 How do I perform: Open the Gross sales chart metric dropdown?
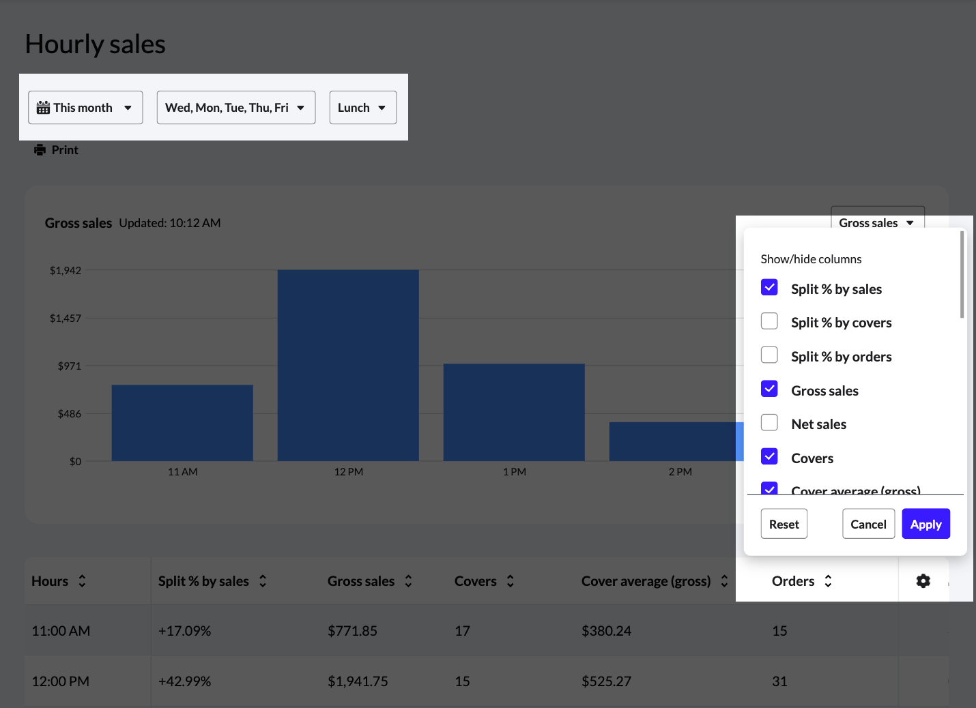click(877, 222)
